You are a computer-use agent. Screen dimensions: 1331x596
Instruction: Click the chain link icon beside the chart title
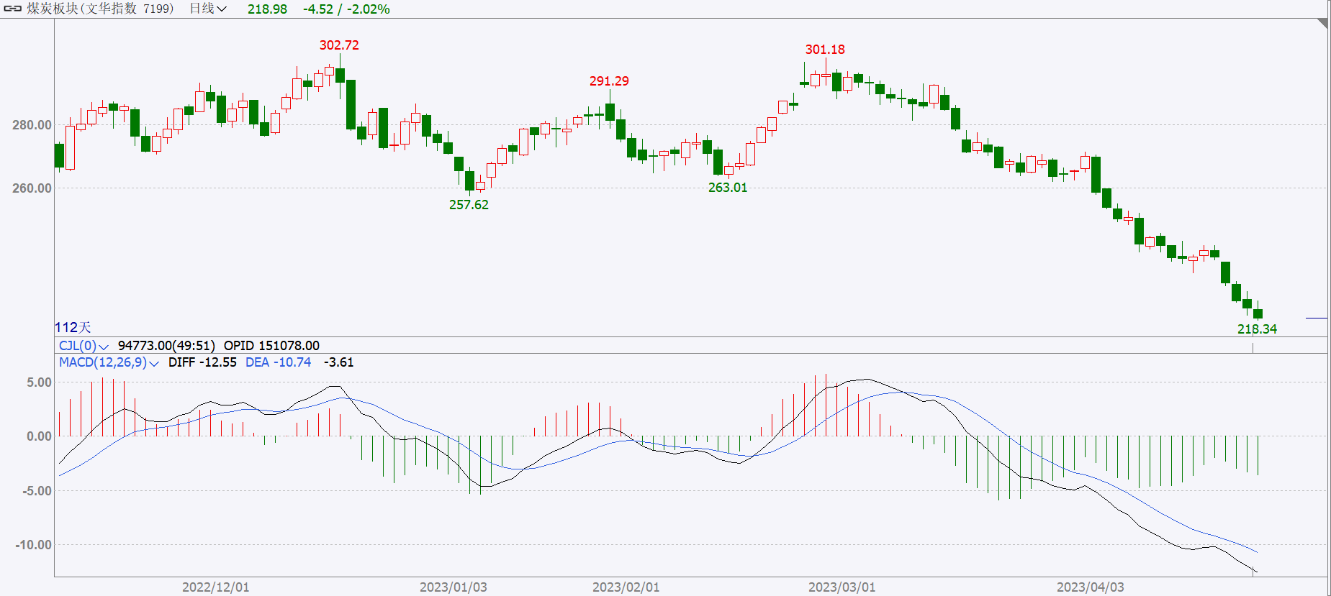12,9
